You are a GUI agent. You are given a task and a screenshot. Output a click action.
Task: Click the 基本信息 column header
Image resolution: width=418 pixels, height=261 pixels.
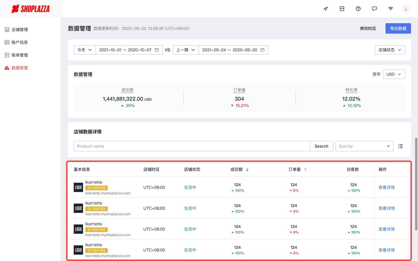click(x=82, y=170)
